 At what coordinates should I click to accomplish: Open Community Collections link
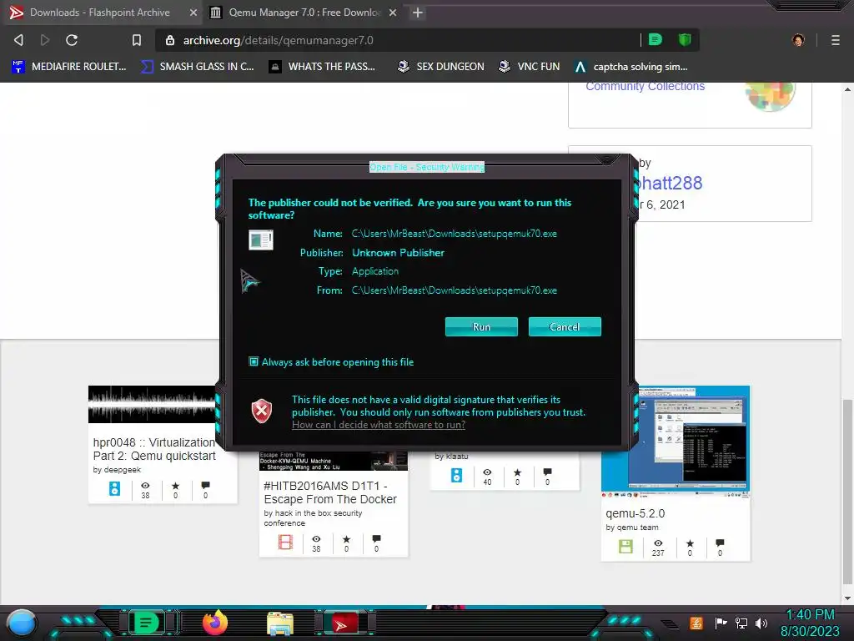point(645,86)
